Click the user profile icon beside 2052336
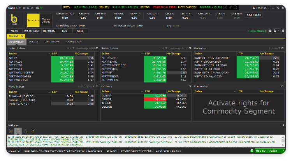 coord(253,8)
